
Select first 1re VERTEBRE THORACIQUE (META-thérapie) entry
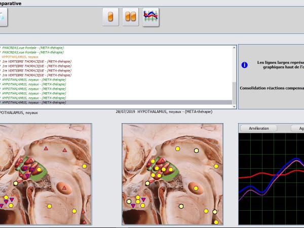(x=36, y=61)
